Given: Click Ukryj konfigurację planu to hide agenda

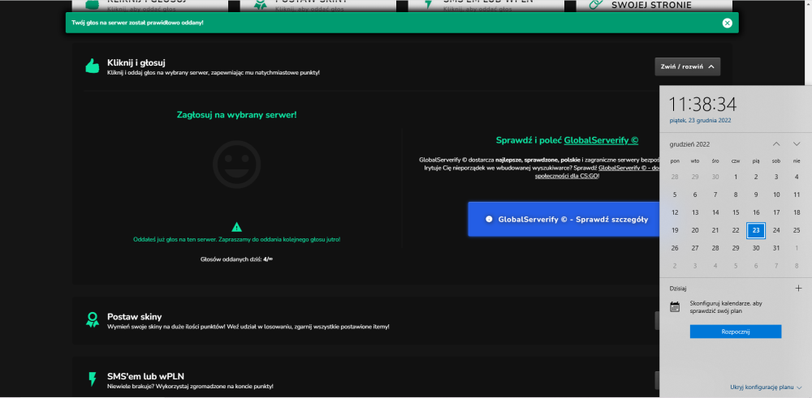Looking at the screenshot, I should pyautogui.click(x=766, y=387).
